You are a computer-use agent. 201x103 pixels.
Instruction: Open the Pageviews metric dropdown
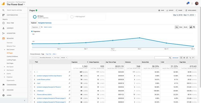[x=36, y=27]
